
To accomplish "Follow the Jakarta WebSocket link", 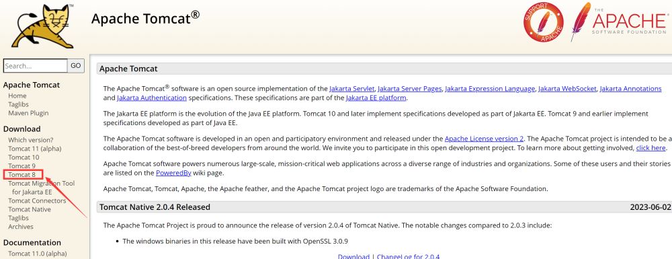I will pyautogui.click(x=567, y=89).
